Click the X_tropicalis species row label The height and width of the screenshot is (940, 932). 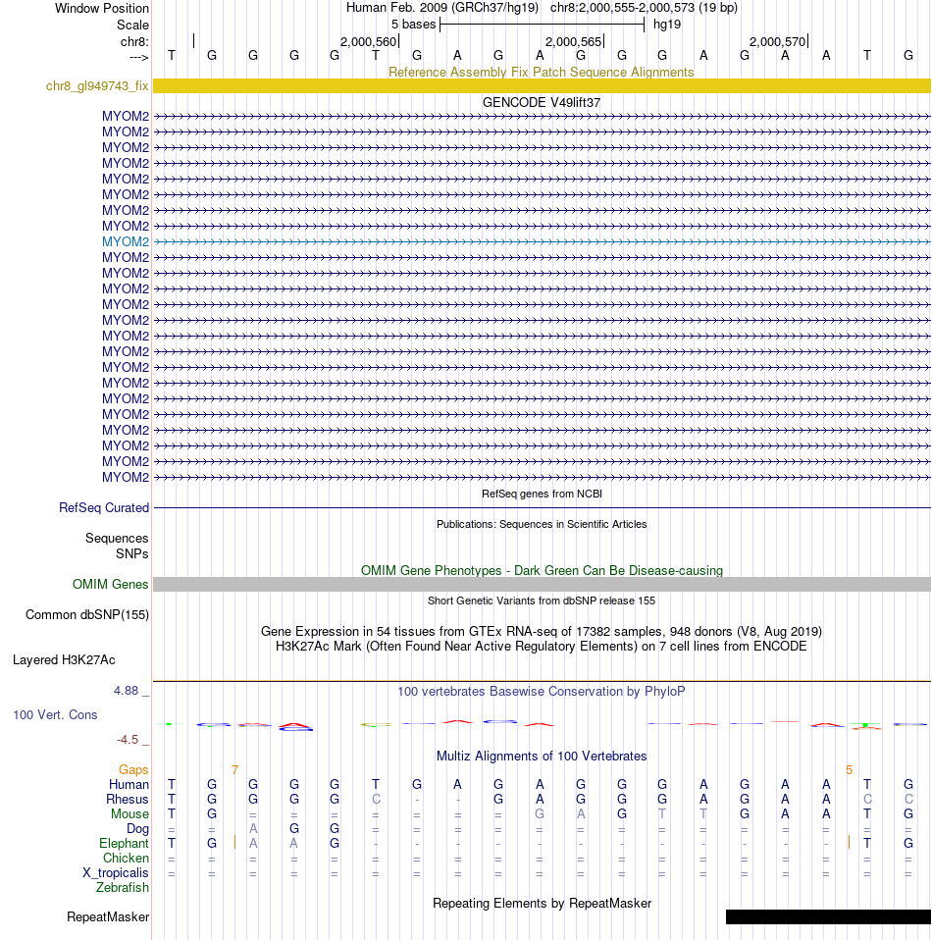click(x=116, y=873)
